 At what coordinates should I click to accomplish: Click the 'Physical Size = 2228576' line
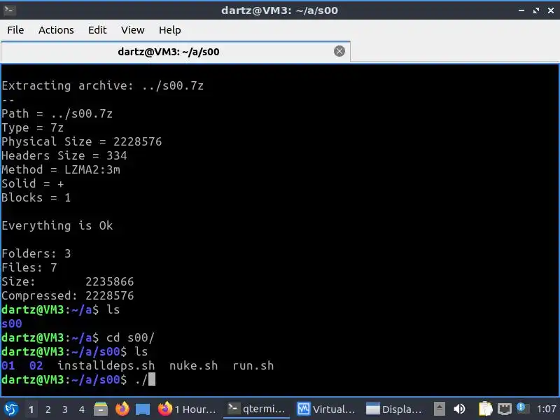coord(81,142)
